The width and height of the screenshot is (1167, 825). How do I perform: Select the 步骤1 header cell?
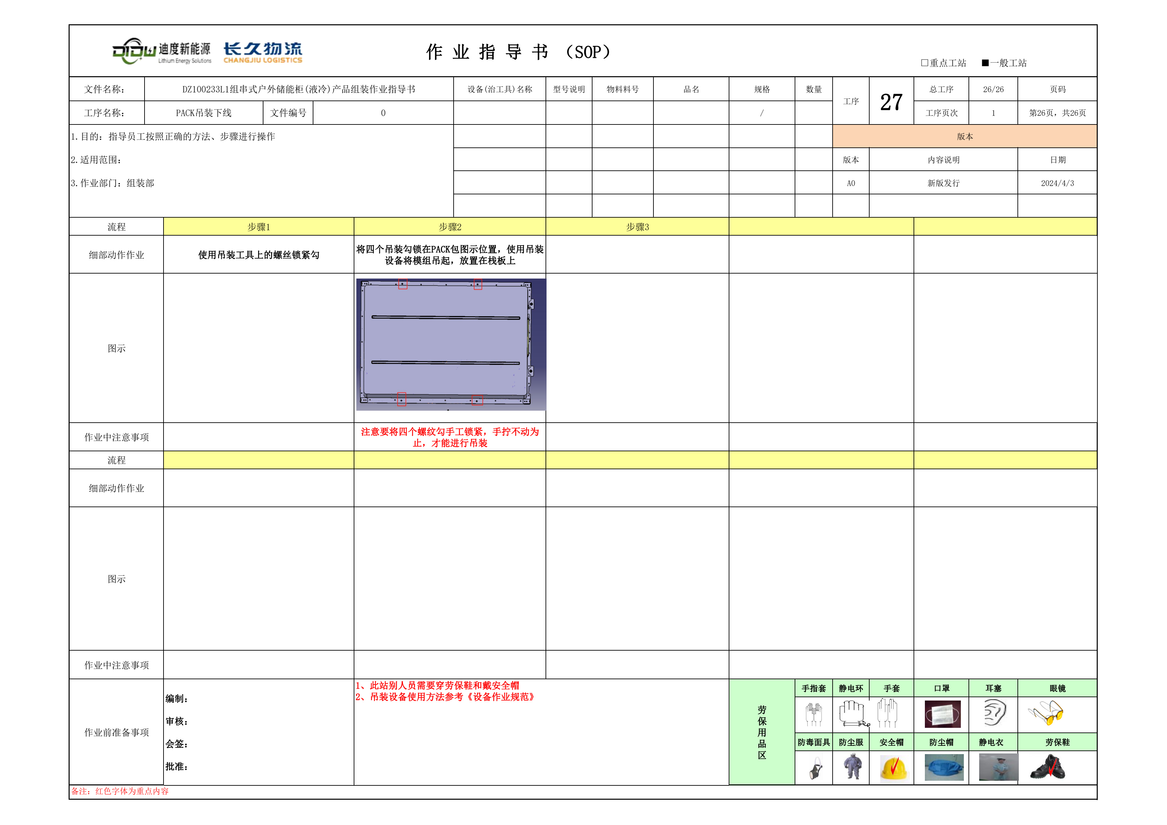click(x=258, y=227)
